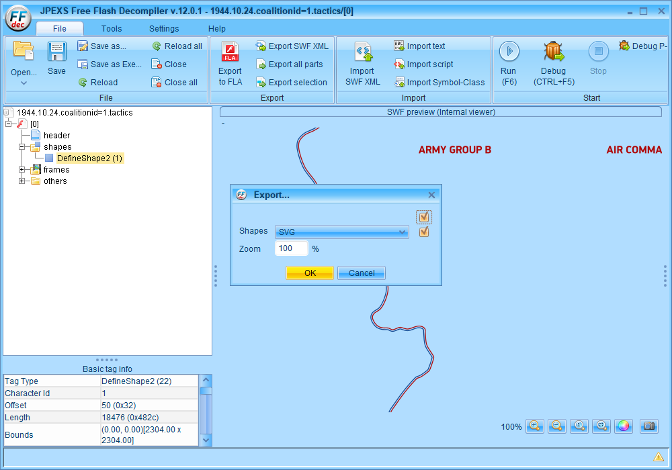Click Import script

click(x=423, y=64)
